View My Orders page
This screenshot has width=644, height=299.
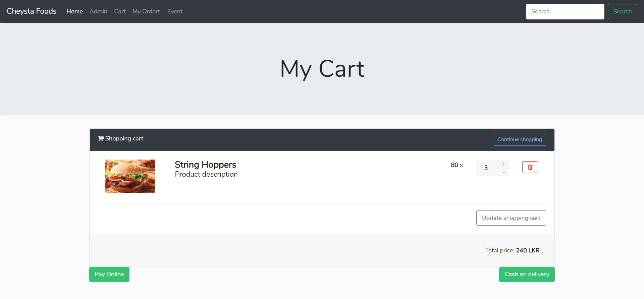[x=146, y=11]
